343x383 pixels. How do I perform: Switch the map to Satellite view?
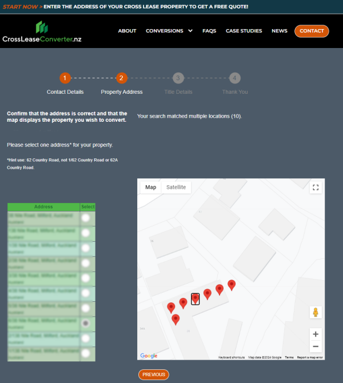[x=176, y=187]
